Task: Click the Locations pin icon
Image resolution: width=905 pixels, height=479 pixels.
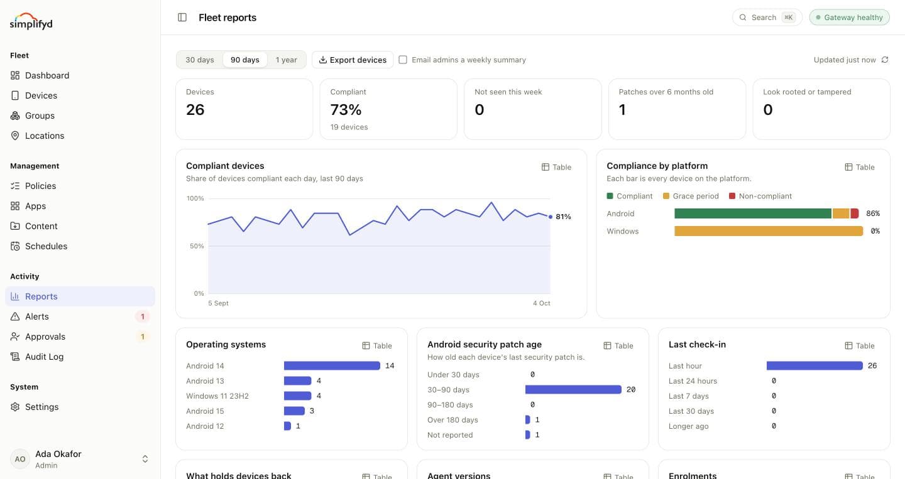Action: (15, 136)
